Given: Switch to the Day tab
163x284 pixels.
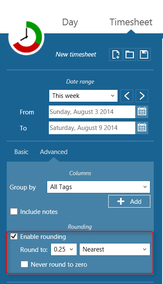Looking at the screenshot, I should coord(70,22).
